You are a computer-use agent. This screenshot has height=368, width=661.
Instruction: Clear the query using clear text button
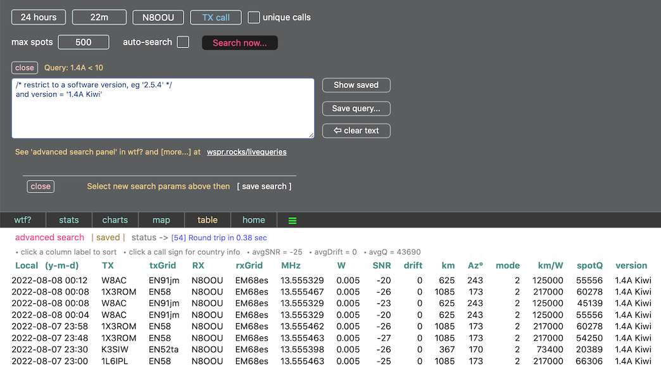click(x=356, y=130)
